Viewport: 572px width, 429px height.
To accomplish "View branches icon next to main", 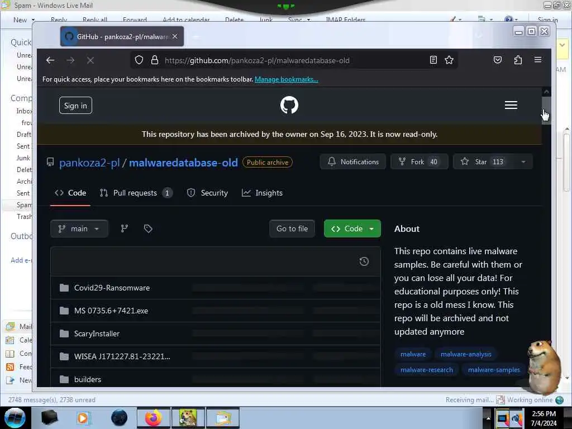I will tap(125, 228).
